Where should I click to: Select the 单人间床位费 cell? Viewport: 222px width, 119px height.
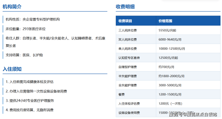tap(136, 48)
